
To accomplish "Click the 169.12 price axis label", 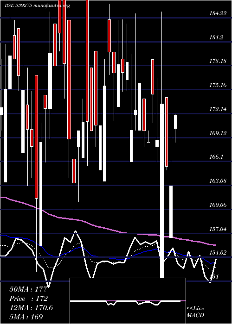I will [218, 133].
